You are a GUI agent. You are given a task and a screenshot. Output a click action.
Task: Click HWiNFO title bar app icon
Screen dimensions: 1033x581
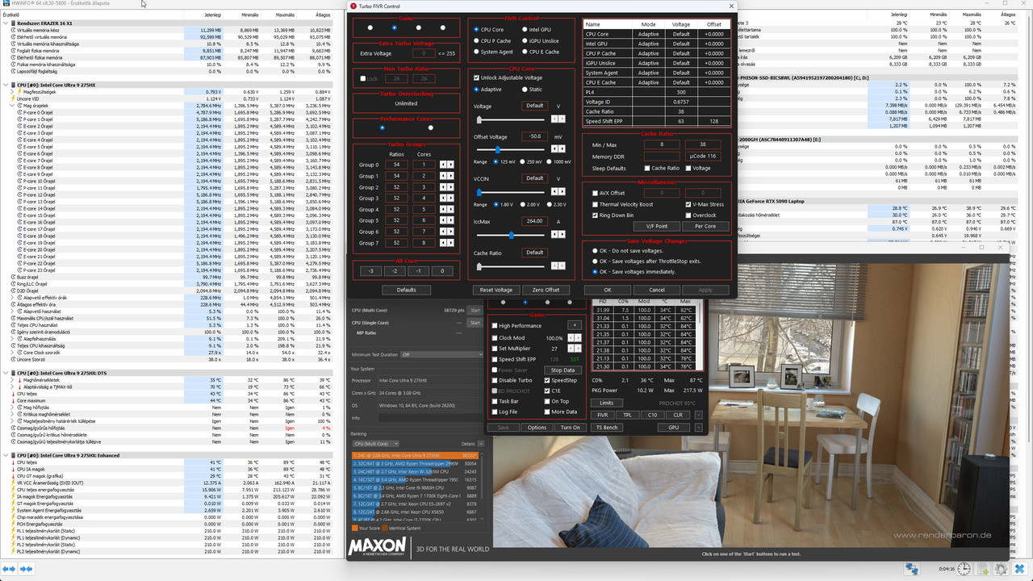pos(5,3)
